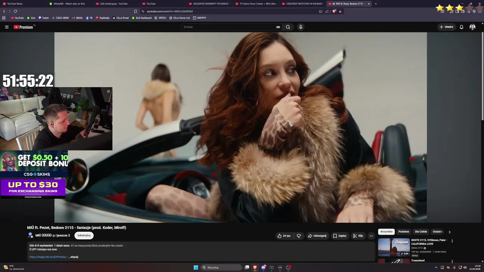Click the video title fantazje text
484x272 pixels.
click(x=76, y=227)
